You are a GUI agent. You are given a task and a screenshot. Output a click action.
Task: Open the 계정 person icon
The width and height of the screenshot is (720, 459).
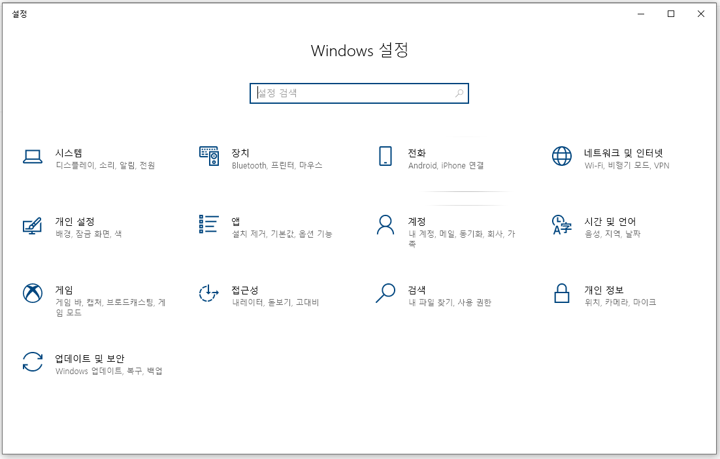pyautogui.click(x=385, y=225)
